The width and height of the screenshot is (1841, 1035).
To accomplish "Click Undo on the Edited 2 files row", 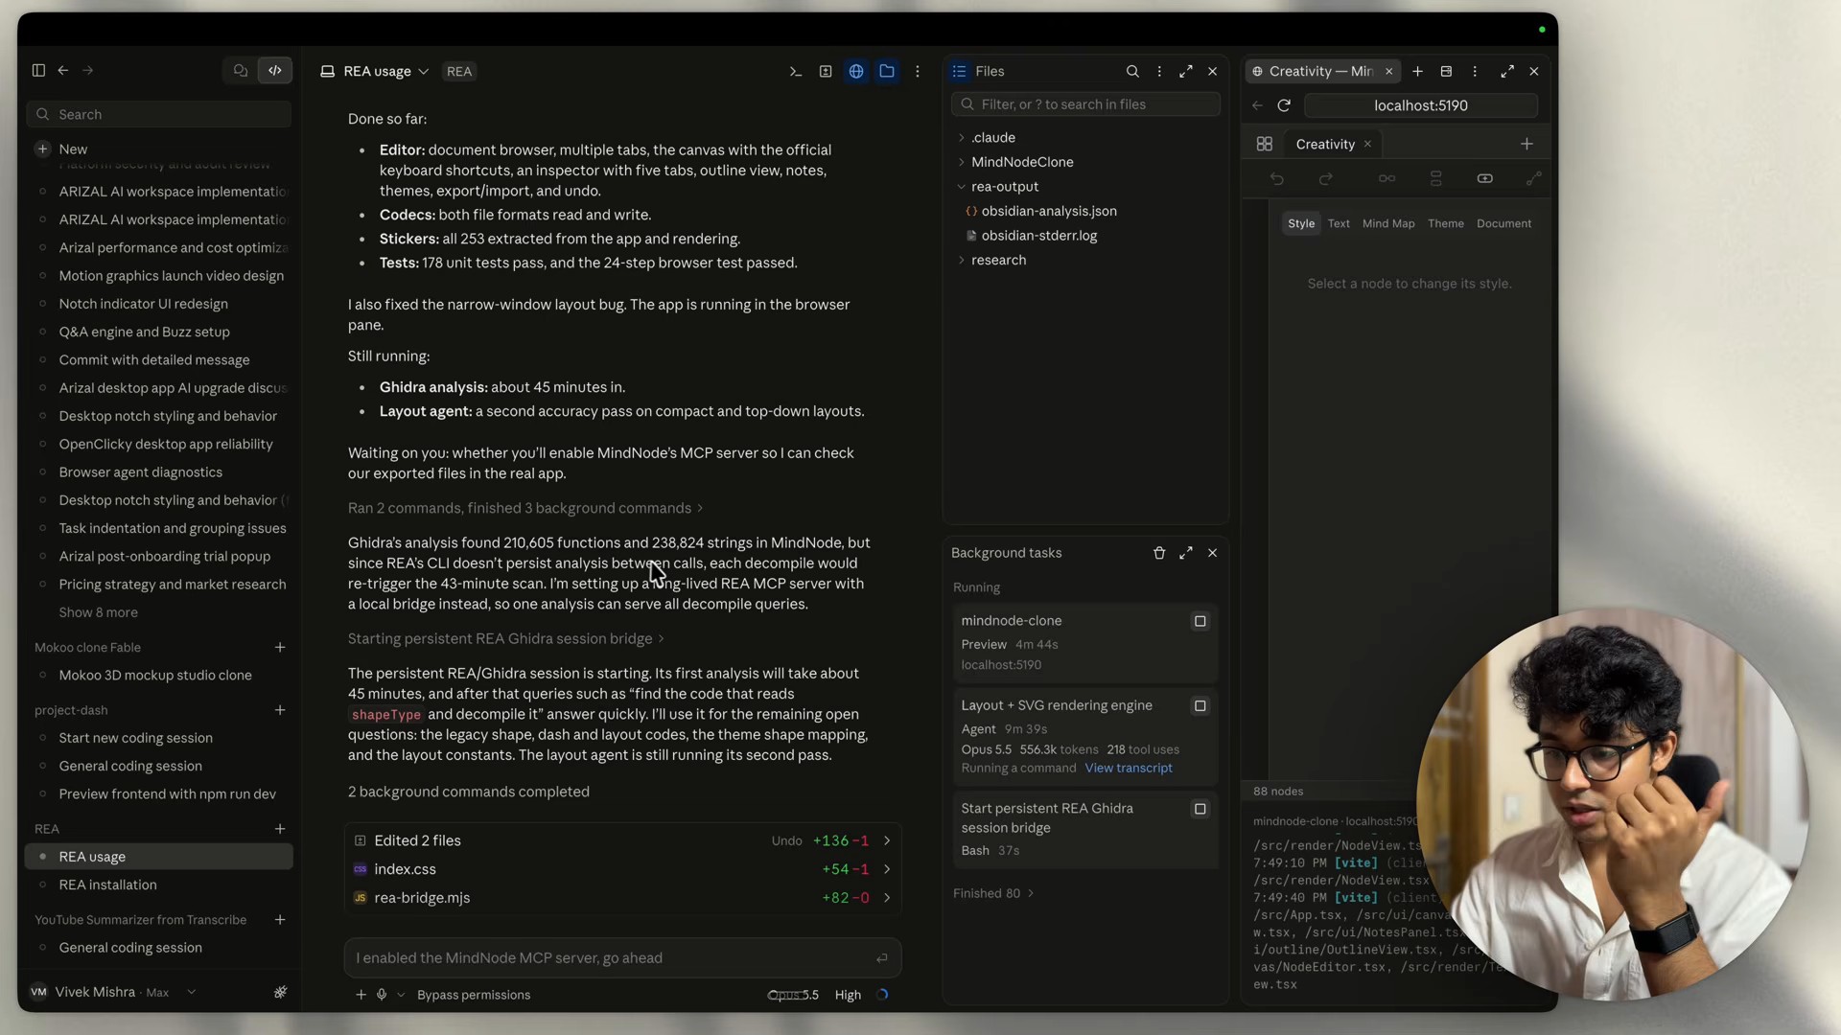I will click(786, 840).
